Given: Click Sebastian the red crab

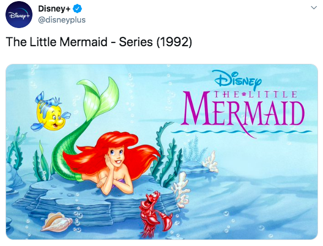Looking at the screenshot, I should 155,213.
